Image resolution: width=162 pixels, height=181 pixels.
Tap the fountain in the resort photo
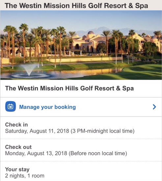pyautogui.click(x=29, y=71)
